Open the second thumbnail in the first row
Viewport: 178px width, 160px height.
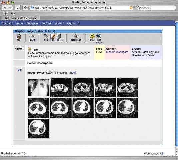[x=61, y=87]
